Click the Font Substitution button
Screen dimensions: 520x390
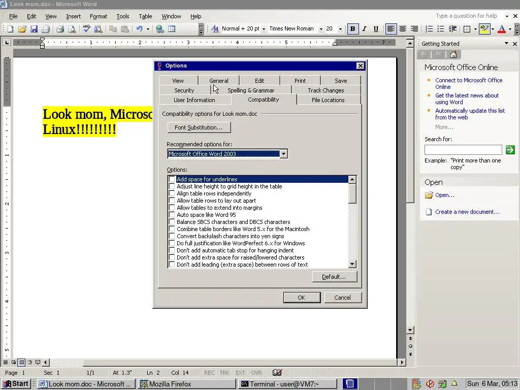point(199,127)
